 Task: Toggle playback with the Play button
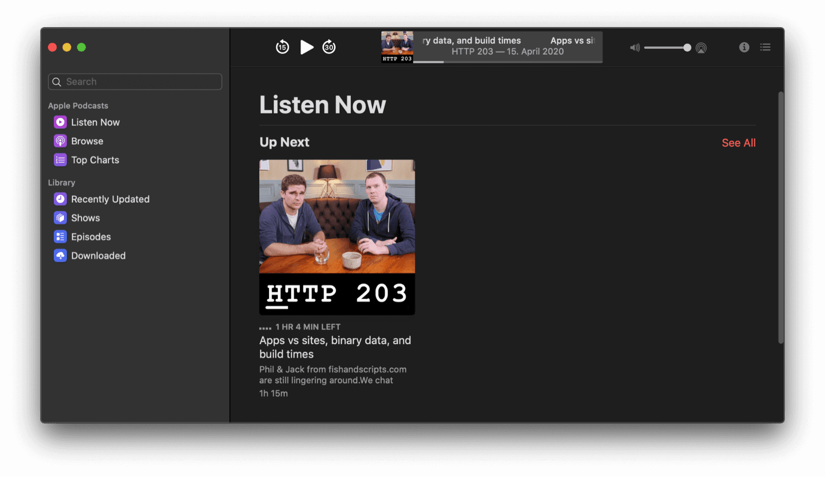306,47
